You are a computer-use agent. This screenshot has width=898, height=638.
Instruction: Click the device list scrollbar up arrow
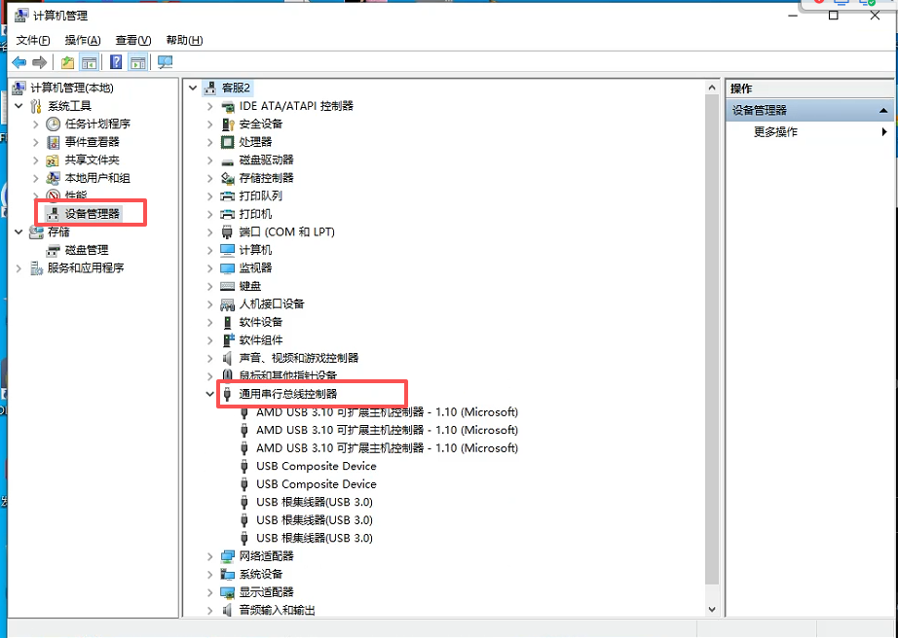(x=712, y=88)
